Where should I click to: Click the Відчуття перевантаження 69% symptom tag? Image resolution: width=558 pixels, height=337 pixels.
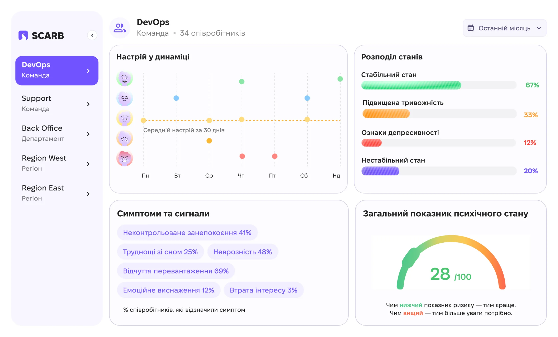[176, 271]
